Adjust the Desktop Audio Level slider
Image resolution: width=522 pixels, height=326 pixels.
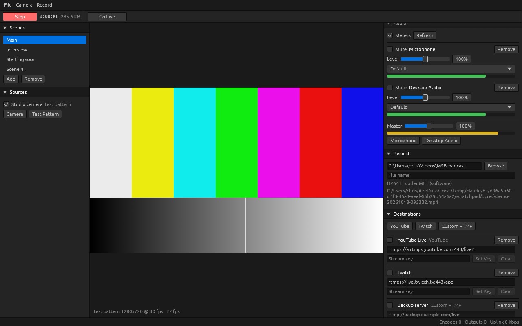point(425,97)
